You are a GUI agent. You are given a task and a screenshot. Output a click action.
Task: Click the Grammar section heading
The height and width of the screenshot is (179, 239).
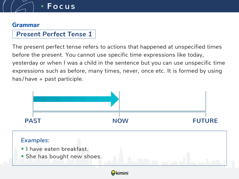coord(26,25)
